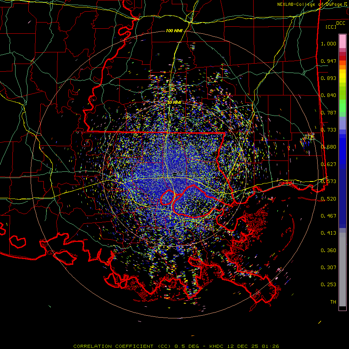Screen dimensions: 349x349
Task: Click the 1.000 color scale value
Action: 328,43
